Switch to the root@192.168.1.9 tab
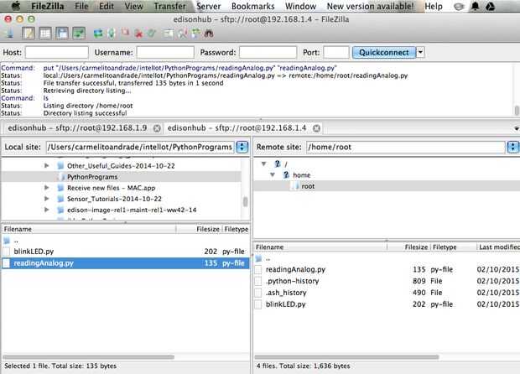The image size is (520, 374). 77,128
